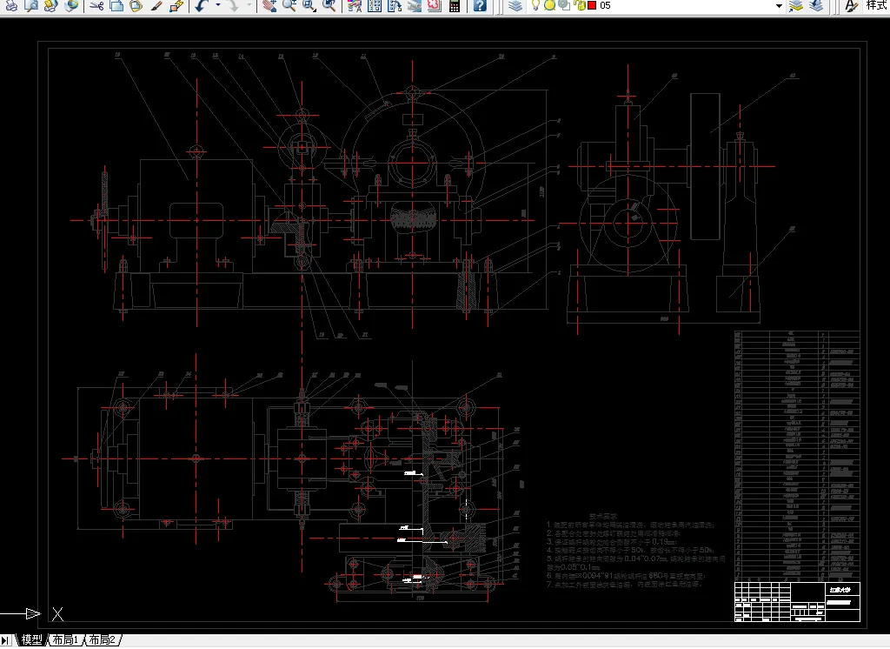Toggle freeze state (sun icon) of layer 05
890x649 pixels.
point(549,5)
